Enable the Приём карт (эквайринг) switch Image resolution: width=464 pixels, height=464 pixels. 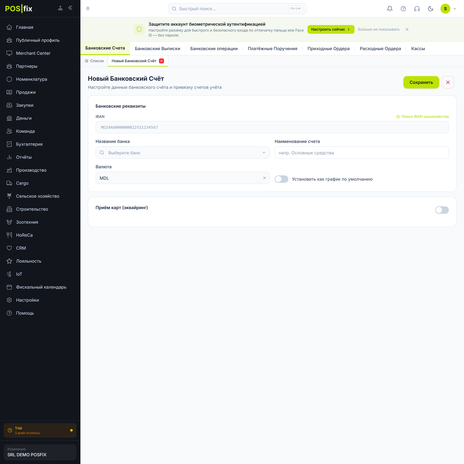(x=442, y=210)
